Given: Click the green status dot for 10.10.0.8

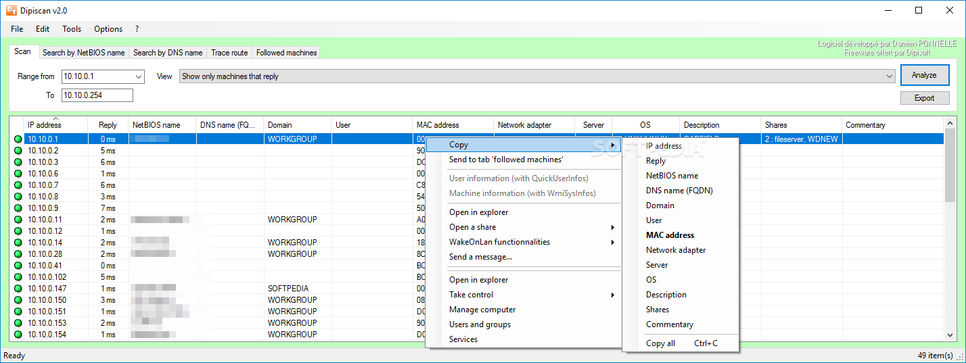Looking at the screenshot, I should click(x=18, y=197).
